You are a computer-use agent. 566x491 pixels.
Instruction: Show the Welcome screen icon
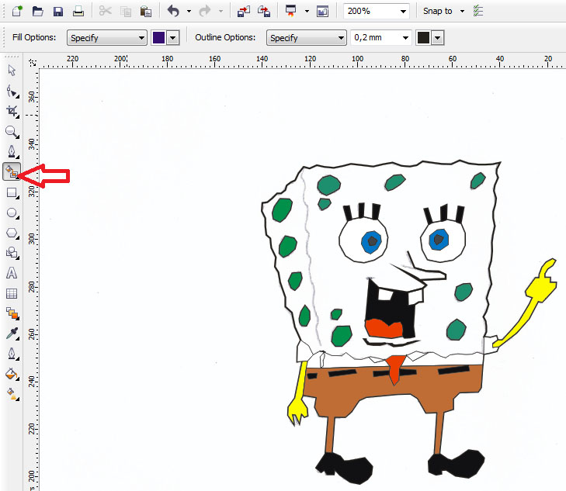tap(322, 12)
